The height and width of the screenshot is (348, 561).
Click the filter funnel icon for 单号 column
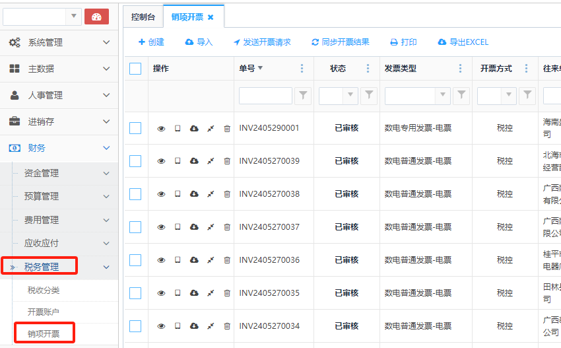point(303,96)
